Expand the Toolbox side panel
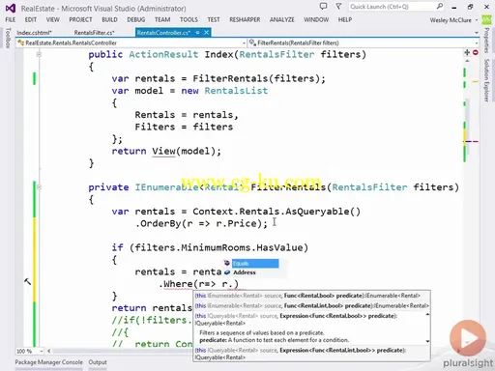495x371 pixels. tap(8, 38)
